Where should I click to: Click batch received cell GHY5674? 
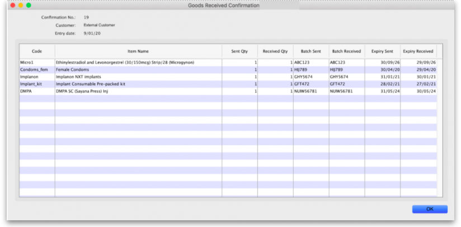pyautogui.click(x=340, y=77)
